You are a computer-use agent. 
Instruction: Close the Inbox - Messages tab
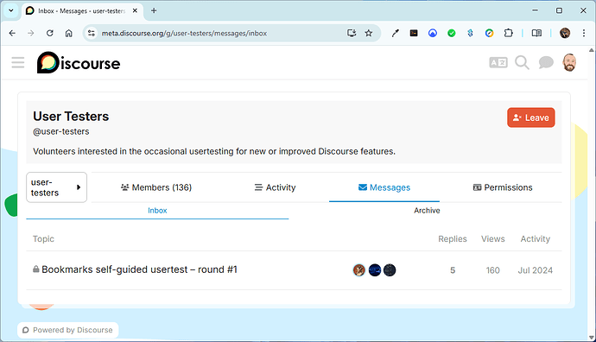click(135, 11)
